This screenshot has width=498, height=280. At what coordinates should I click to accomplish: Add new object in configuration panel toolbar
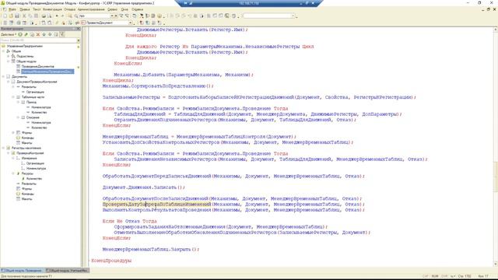tap(20, 34)
